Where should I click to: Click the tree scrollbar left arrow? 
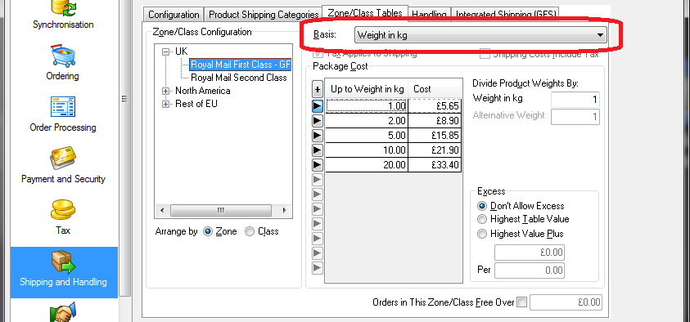coord(162,210)
